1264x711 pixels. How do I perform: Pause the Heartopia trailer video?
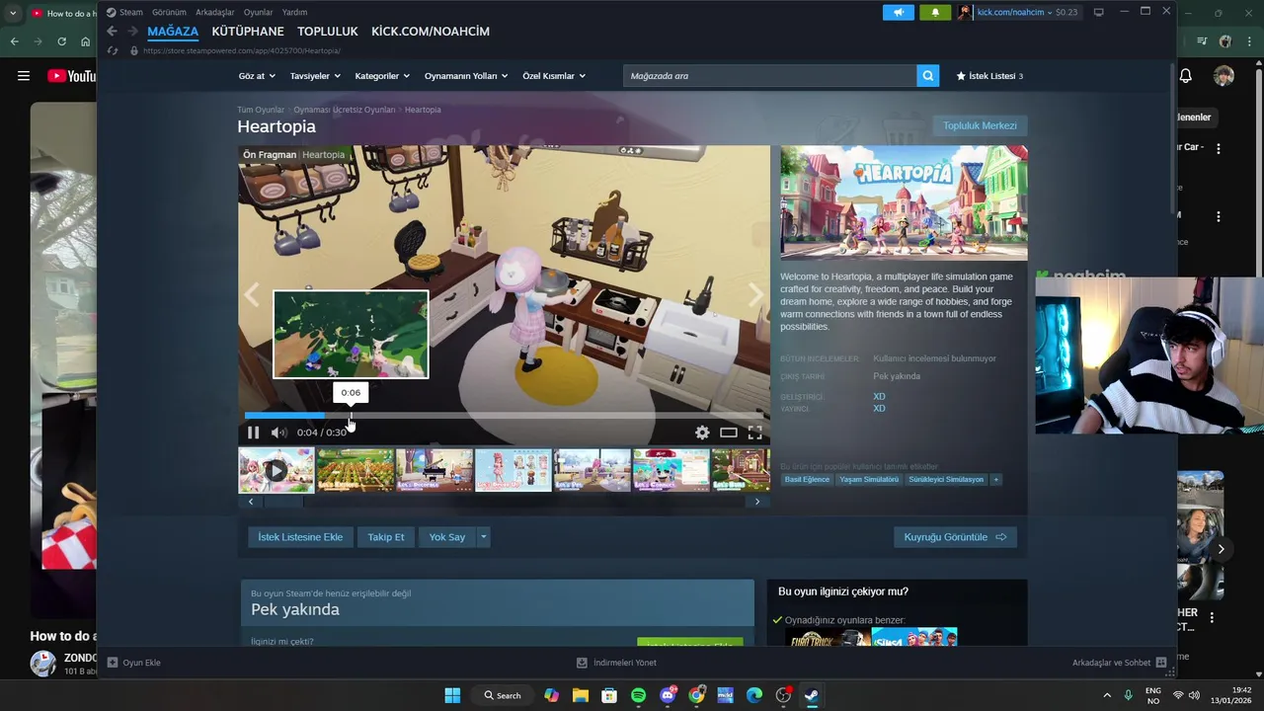click(x=253, y=433)
